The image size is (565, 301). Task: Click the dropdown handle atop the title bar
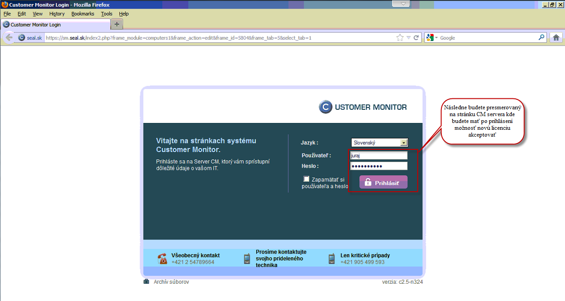click(402, 4)
